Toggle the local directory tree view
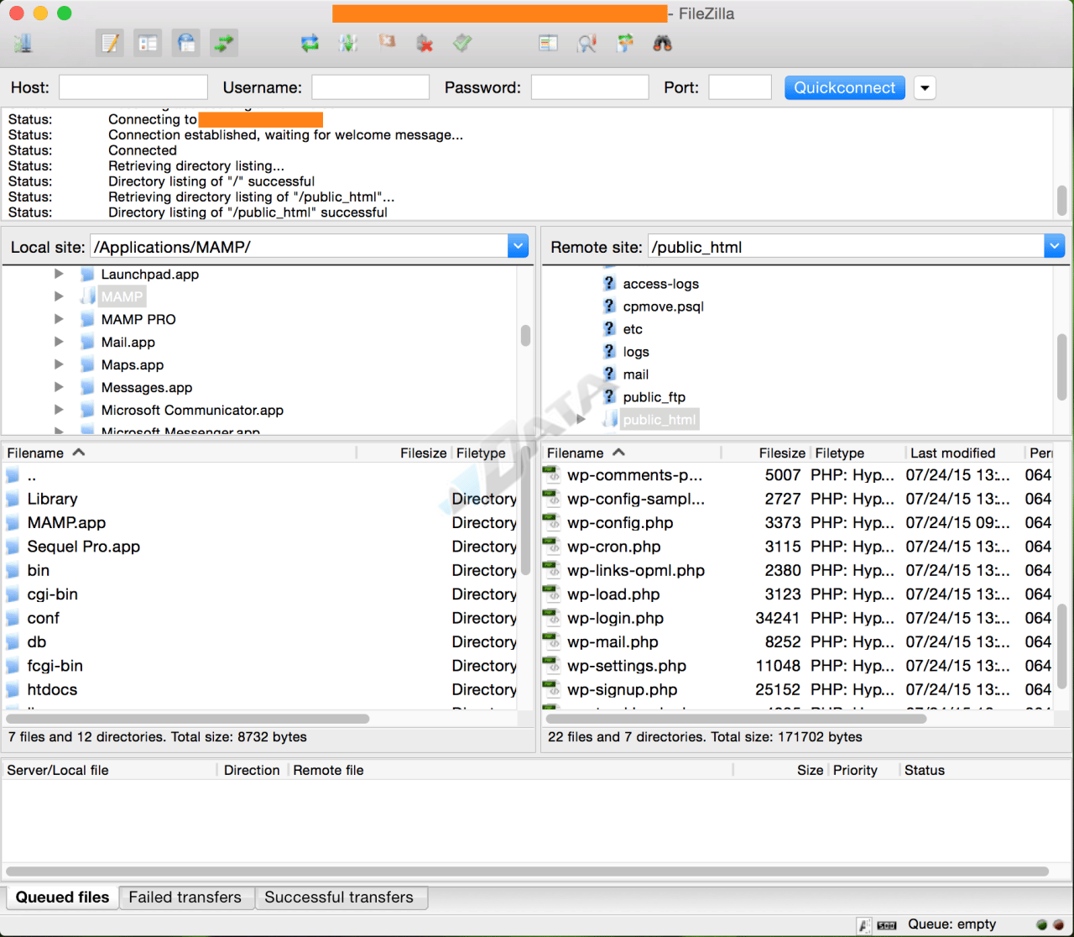The image size is (1074, 937). click(149, 43)
